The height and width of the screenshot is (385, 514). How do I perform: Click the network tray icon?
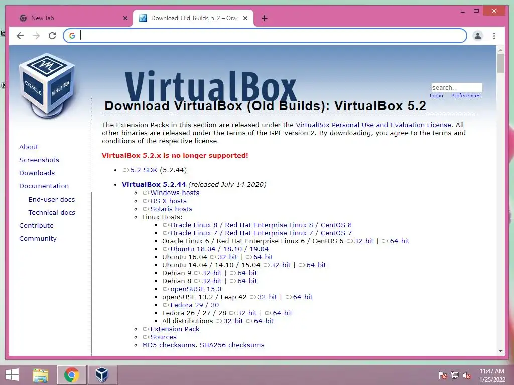point(454,375)
